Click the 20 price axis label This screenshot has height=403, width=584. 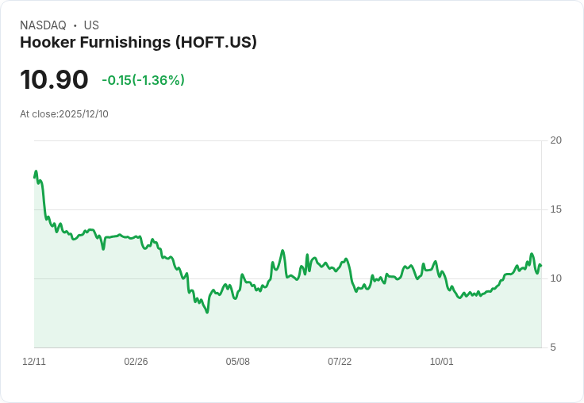556,140
